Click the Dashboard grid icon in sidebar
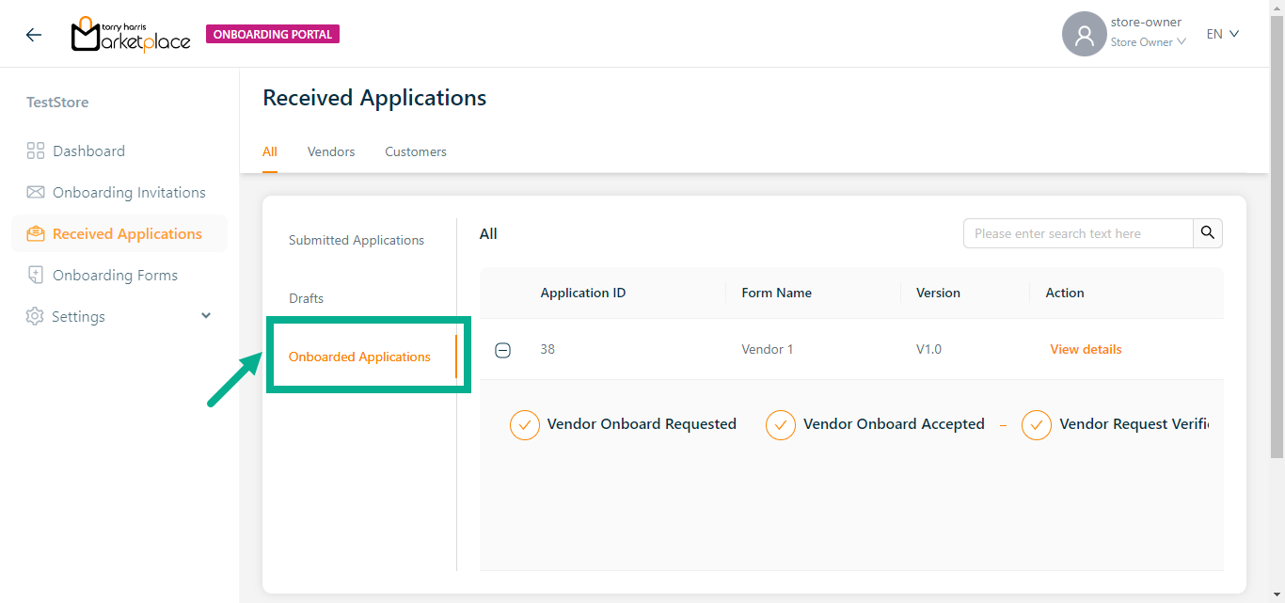The image size is (1285, 603). click(36, 151)
